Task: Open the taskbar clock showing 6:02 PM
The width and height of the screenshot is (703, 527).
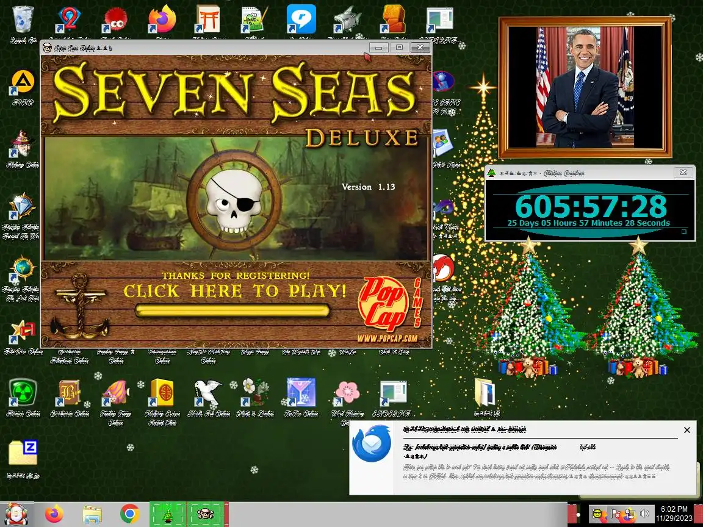Action: coord(674,514)
